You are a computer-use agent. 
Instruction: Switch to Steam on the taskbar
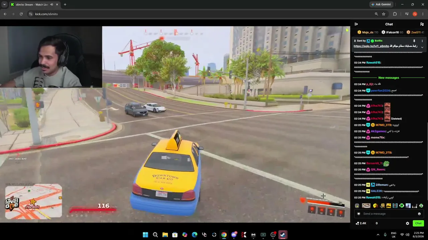[x=283, y=235]
